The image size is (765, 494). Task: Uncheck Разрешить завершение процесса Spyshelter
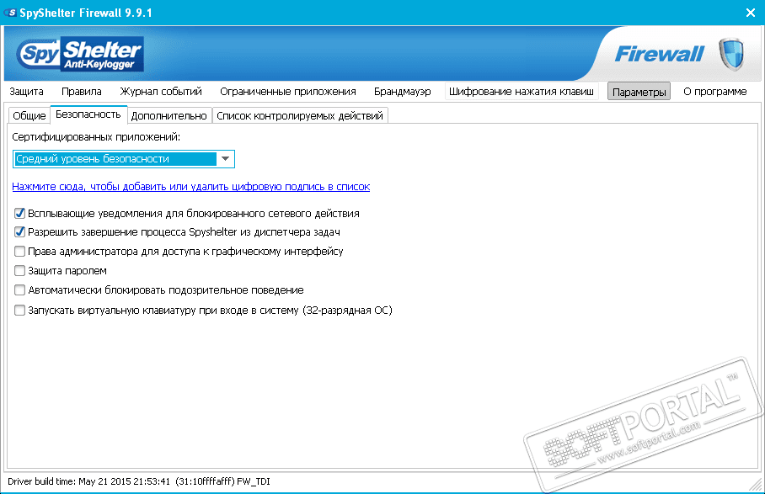pos(19,232)
